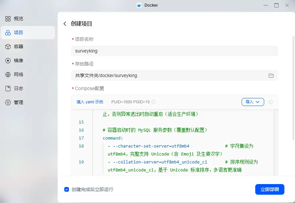Open the 网络 section
Viewport: 295px width, 203px height.
click(28, 74)
